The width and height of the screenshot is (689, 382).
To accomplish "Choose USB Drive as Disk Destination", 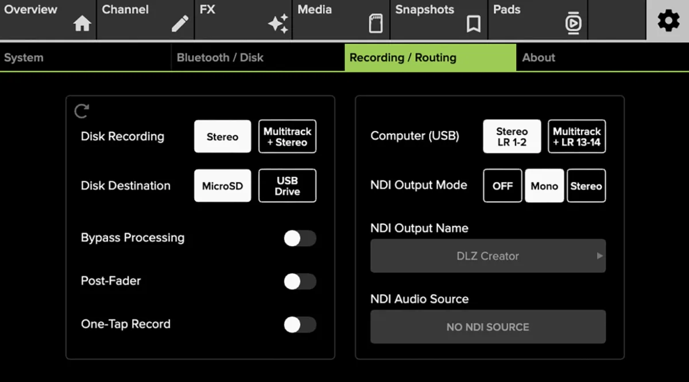I will pos(287,186).
